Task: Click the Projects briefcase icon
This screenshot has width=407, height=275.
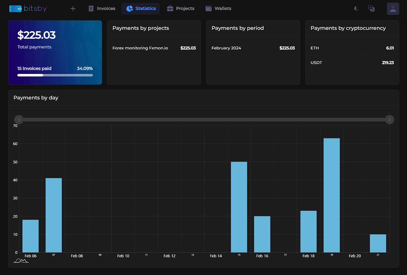Action: pyautogui.click(x=170, y=9)
